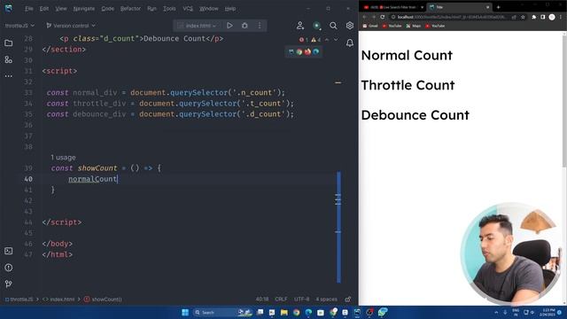The height and width of the screenshot is (319, 567).
Task: Open the run toolbar more-actions kebab menu
Action: pos(260,26)
